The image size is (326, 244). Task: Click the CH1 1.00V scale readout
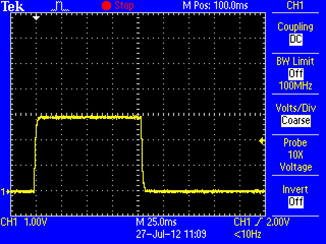pos(24,222)
